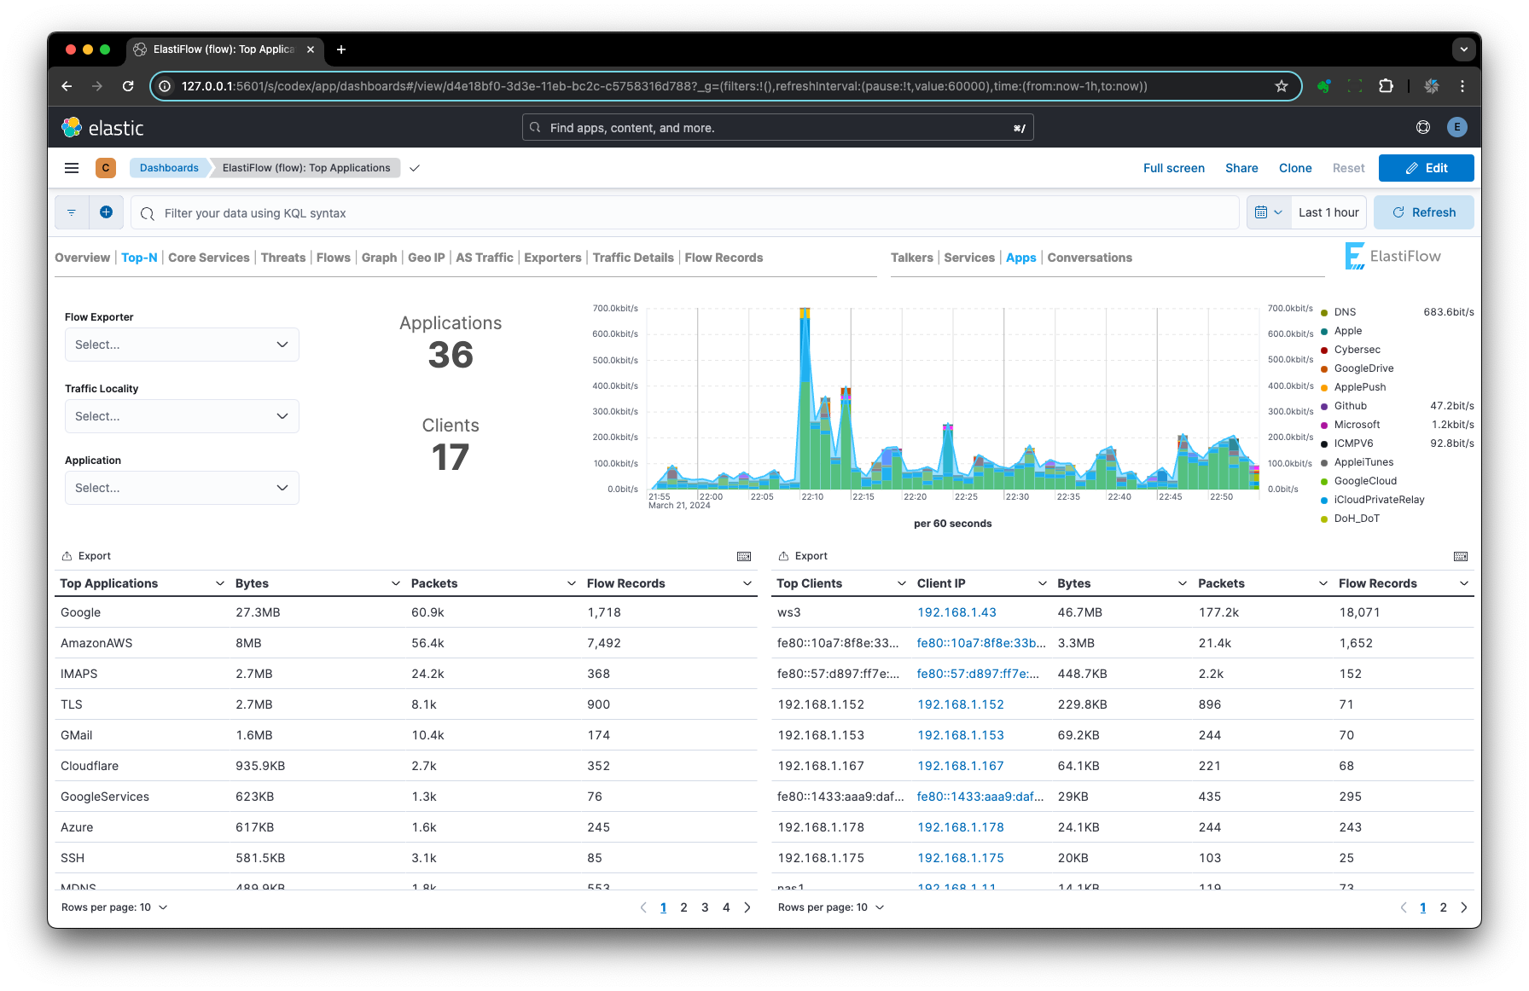Click the filter options menu icon

72,212
